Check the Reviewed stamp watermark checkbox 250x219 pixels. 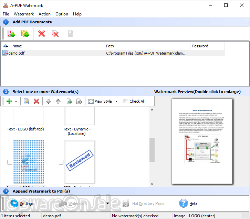pyautogui.click(x=61, y=162)
